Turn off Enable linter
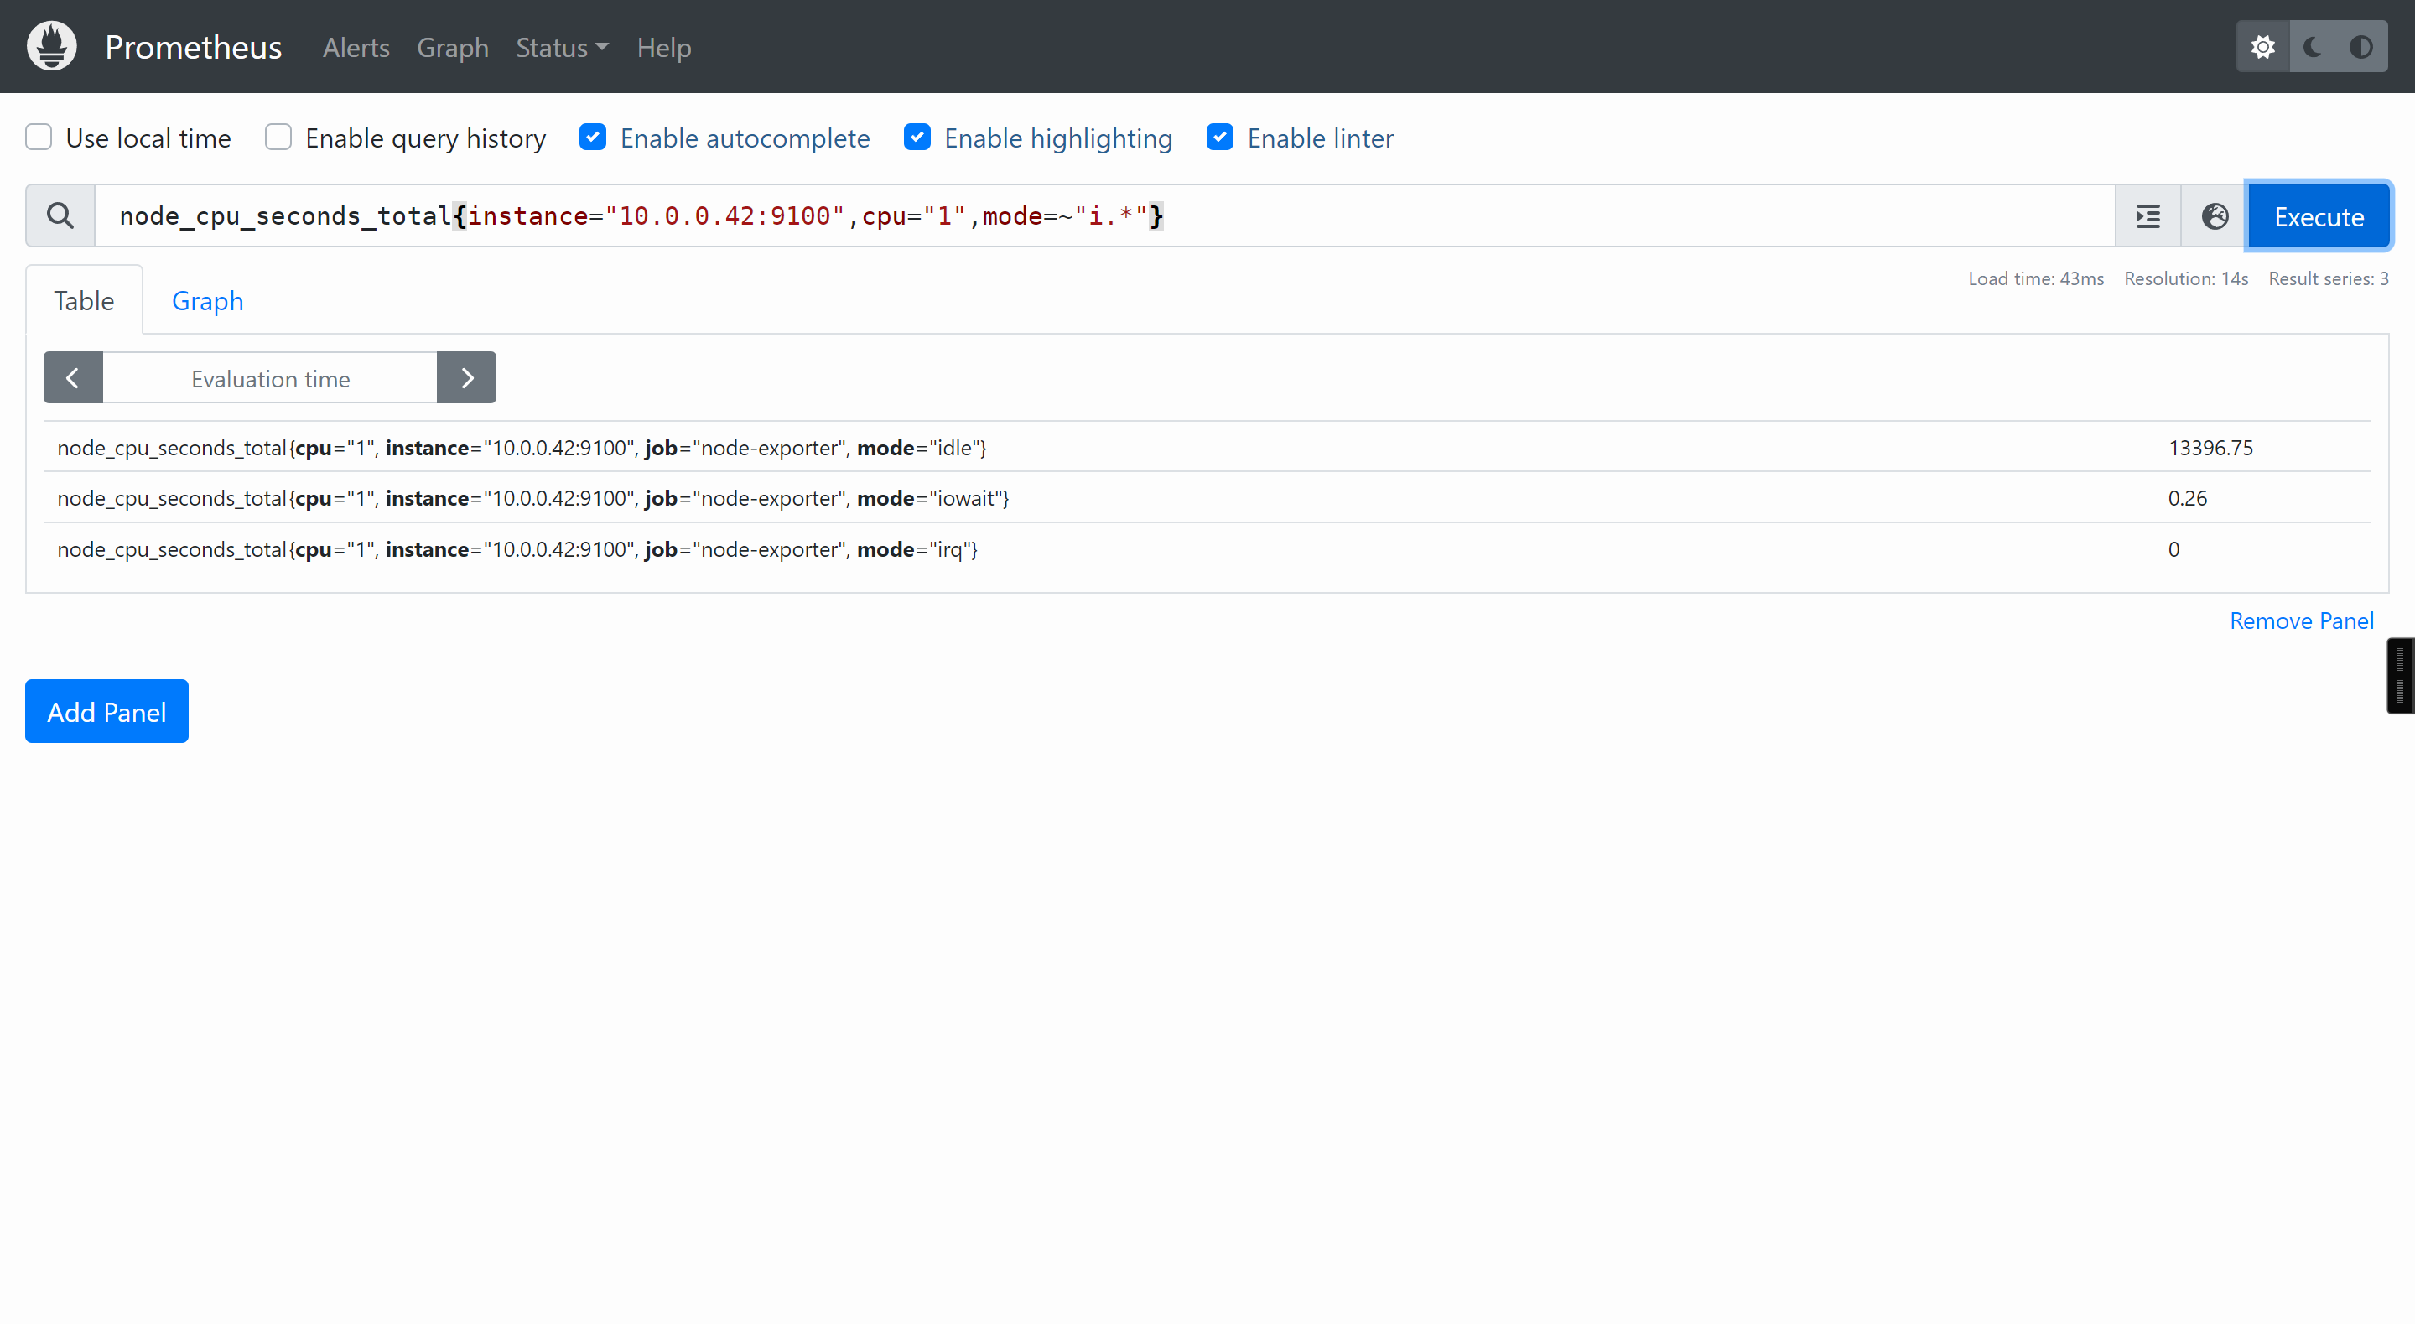This screenshot has width=2415, height=1324. point(1220,138)
